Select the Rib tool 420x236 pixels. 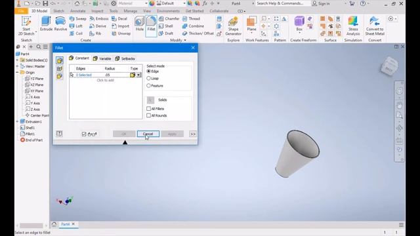coord(95,33)
